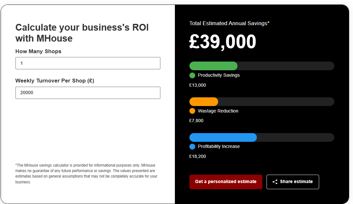
Task: Click the £7,800 wastage reduction amount
Action: (x=196, y=120)
